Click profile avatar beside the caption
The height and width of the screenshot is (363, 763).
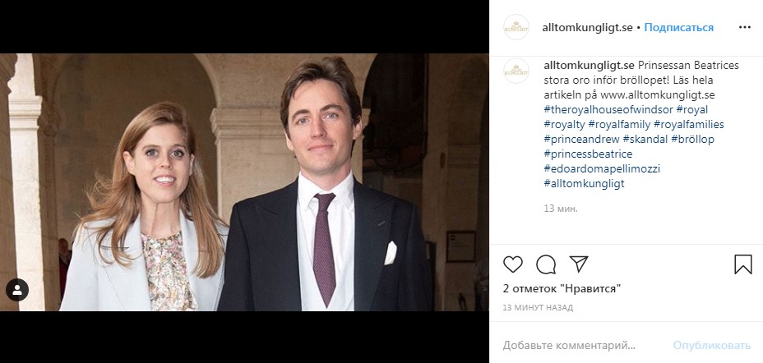pos(516,71)
